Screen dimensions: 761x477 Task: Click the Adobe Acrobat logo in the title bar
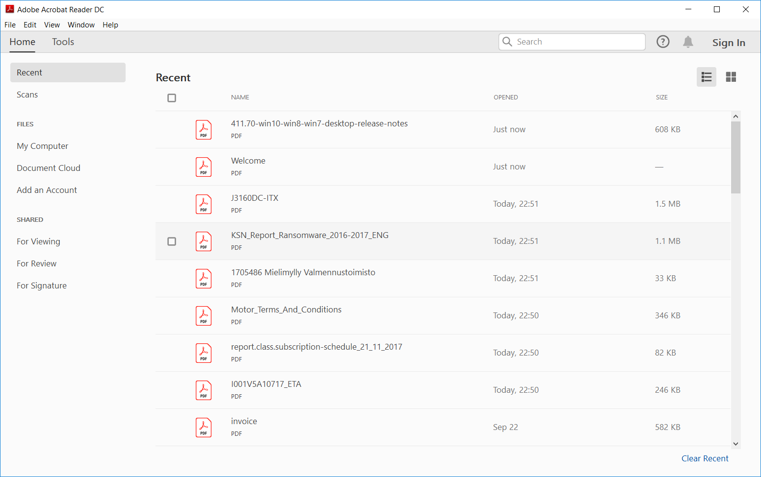point(10,9)
